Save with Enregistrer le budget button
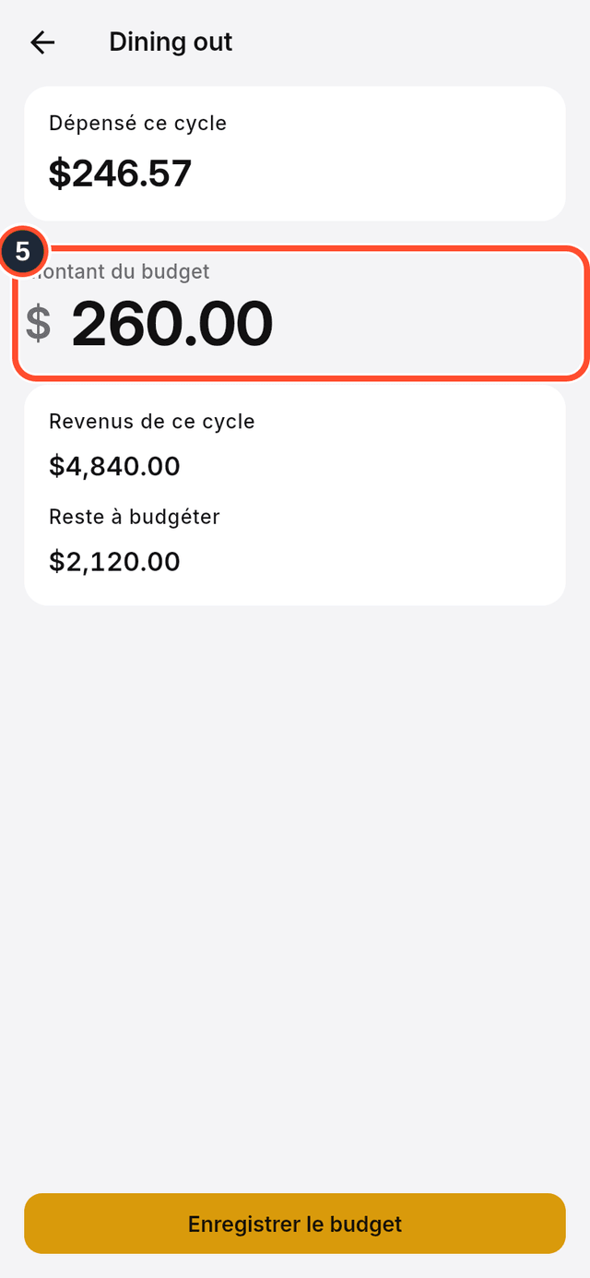Image resolution: width=590 pixels, height=1278 pixels. (x=295, y=1224)
